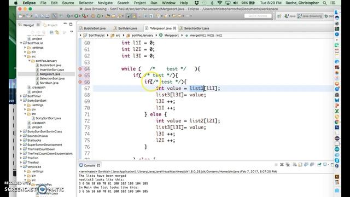Collapse the SortySortSort project

(21, 100)
